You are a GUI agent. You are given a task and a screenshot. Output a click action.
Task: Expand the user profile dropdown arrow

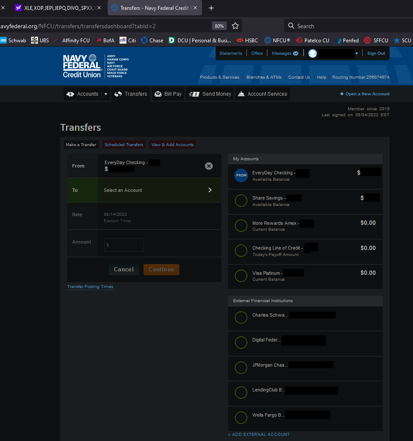tap(357, 54)
